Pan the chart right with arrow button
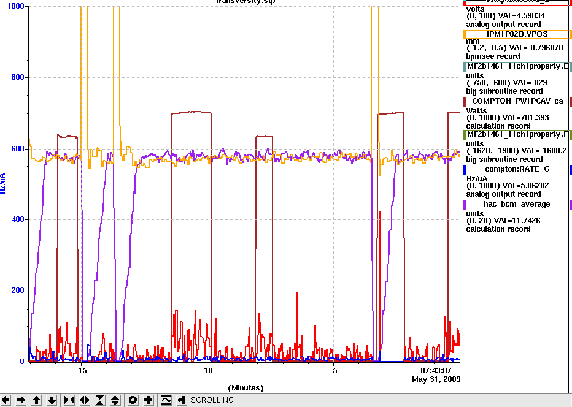 21,400
